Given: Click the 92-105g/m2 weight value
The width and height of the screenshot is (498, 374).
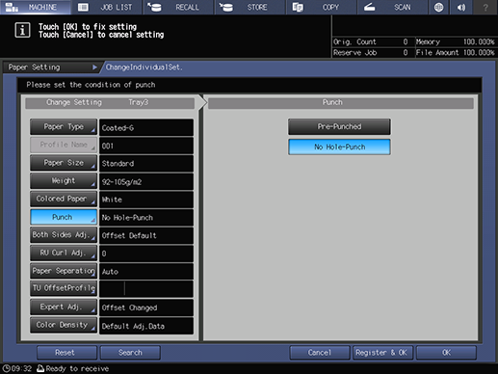Looking at the screenshot, I should pyautogui.click(x=146, y=181).
